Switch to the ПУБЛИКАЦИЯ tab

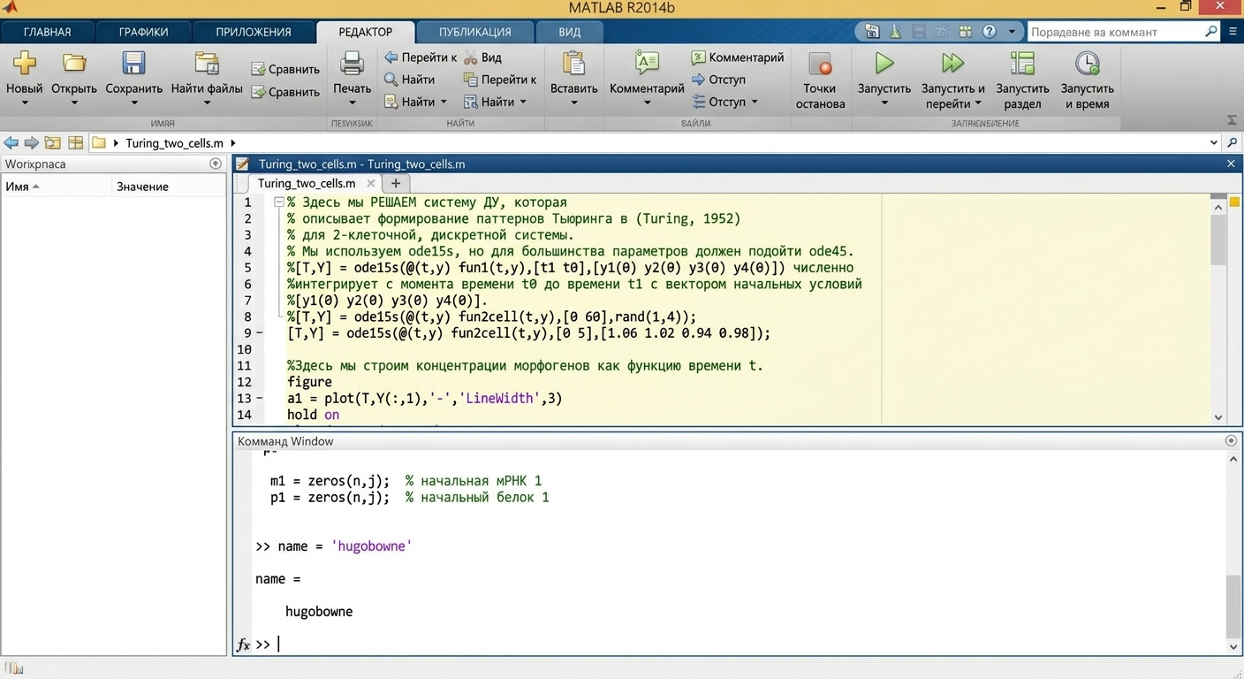coord(475,32)
